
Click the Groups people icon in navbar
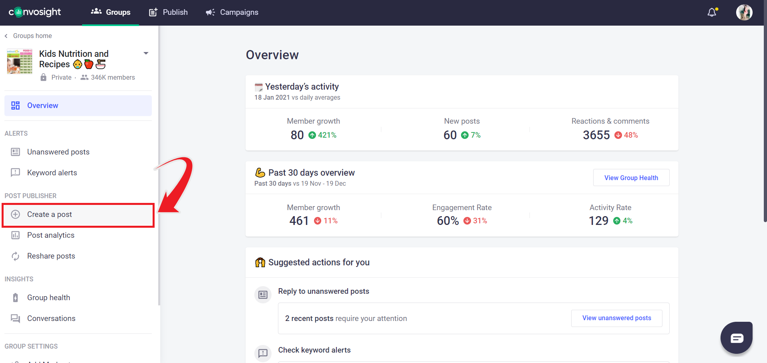pyautogui.click(x=96, y=12)
